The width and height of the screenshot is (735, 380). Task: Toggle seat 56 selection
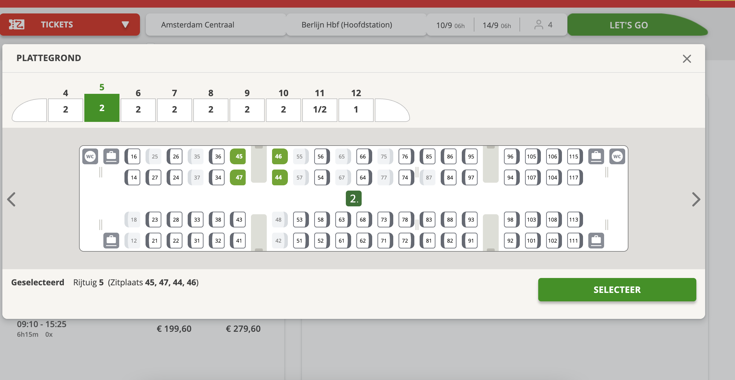coord(321,156)
